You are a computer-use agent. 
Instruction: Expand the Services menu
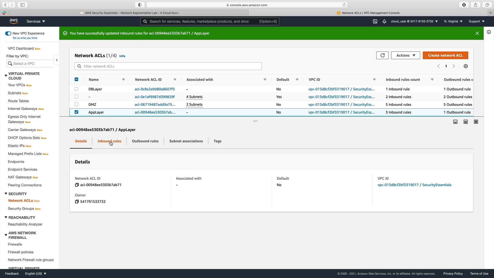pos(36,21)
